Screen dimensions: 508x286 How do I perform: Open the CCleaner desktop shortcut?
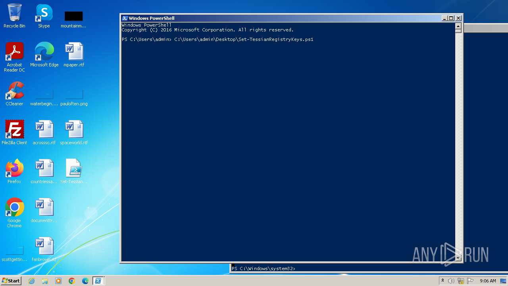[14, 94]
